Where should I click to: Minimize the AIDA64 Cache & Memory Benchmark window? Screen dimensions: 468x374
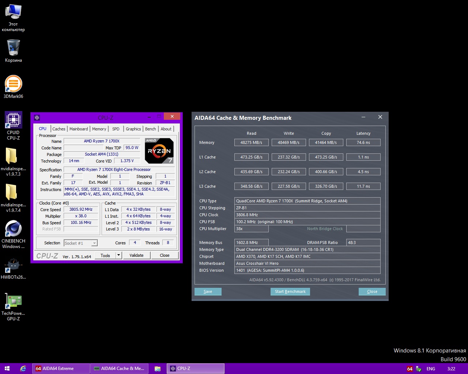(x=363, y=117)
